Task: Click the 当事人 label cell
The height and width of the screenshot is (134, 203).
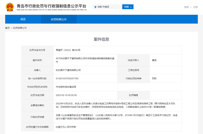Action: pos(37,70)
